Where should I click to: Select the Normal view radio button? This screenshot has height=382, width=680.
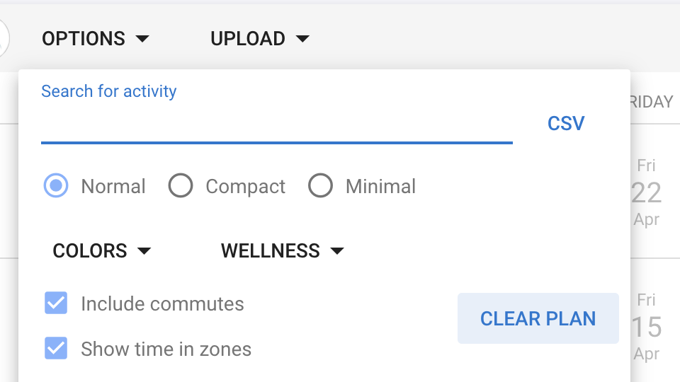pos(56,185)
